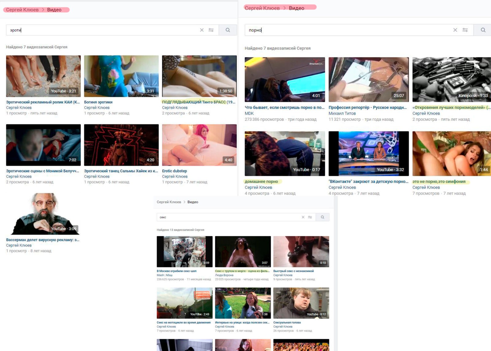Screen dimensions: 491x351
Task: Play the news studio video thumbnail (YouTube 3:32)
Action: point(369,154)
